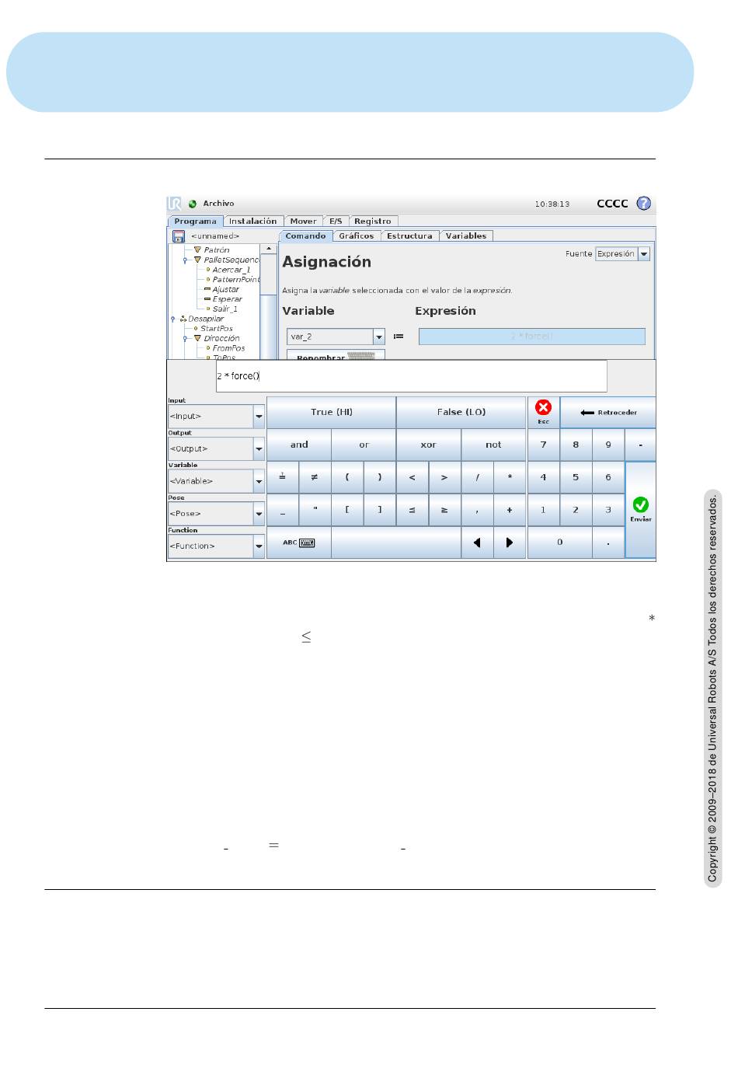Select the Gráficos tab
The height and width of the screenshot is (1071, 738).
click(x=357, y=236)
